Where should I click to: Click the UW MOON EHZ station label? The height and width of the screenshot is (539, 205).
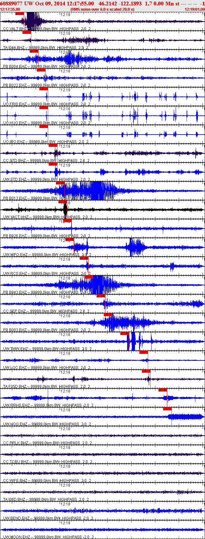point(17,537)
